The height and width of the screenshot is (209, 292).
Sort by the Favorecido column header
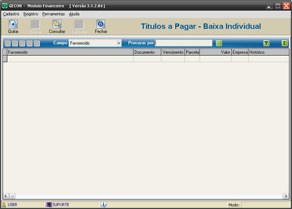70,52
